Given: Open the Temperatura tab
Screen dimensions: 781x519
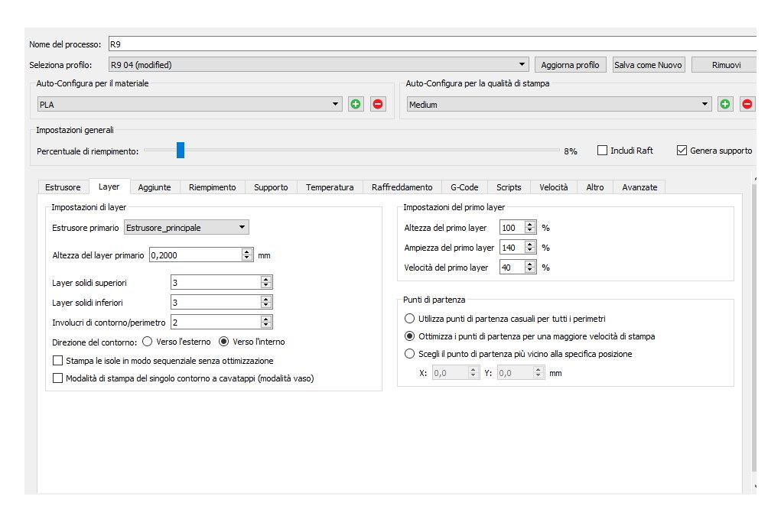Looking at the screenshot, I should click(x=330, y=187).
